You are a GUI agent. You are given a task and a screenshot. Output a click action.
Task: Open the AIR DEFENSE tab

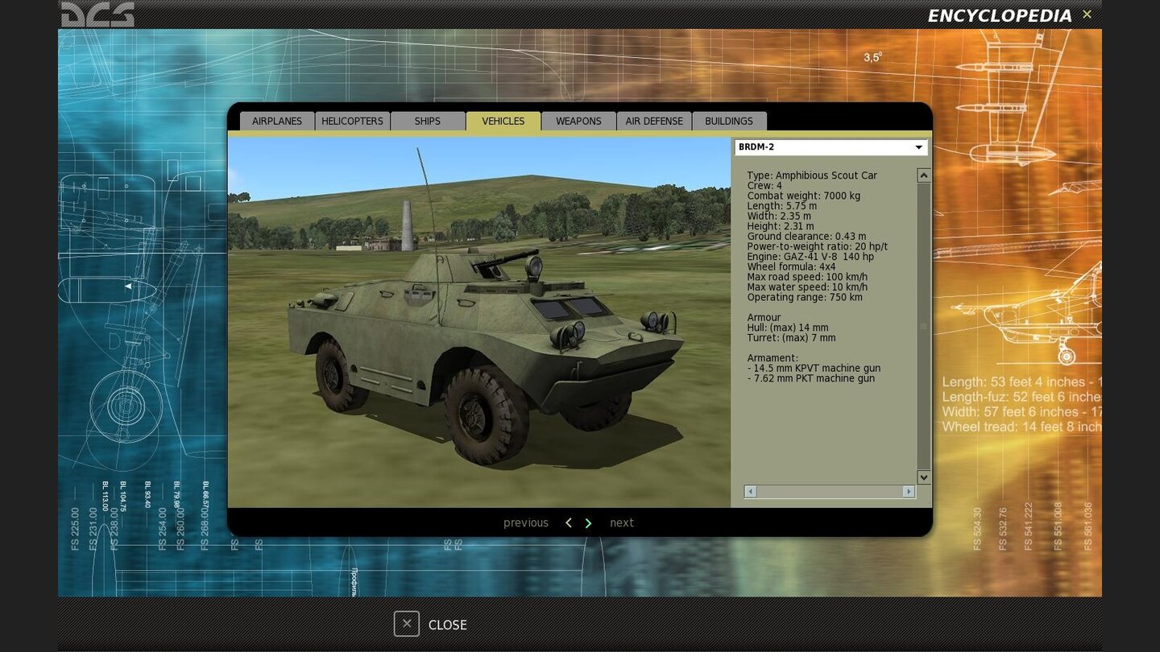tap(654, 121)
